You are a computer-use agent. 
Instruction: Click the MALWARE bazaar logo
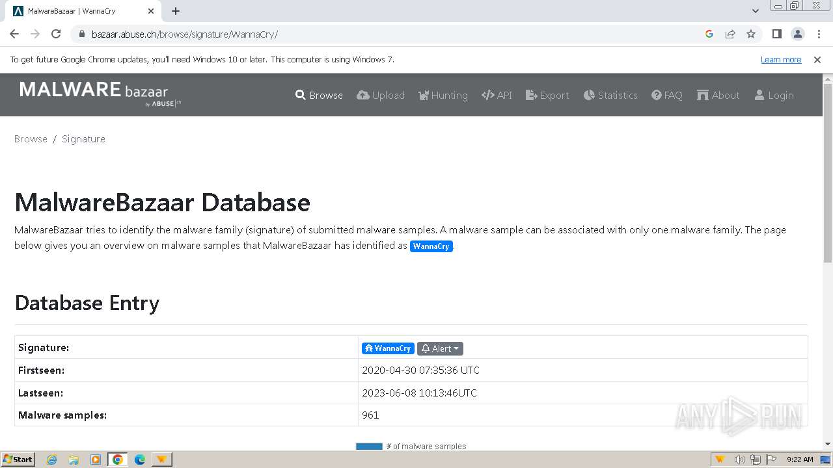click(x=101, y=94)
